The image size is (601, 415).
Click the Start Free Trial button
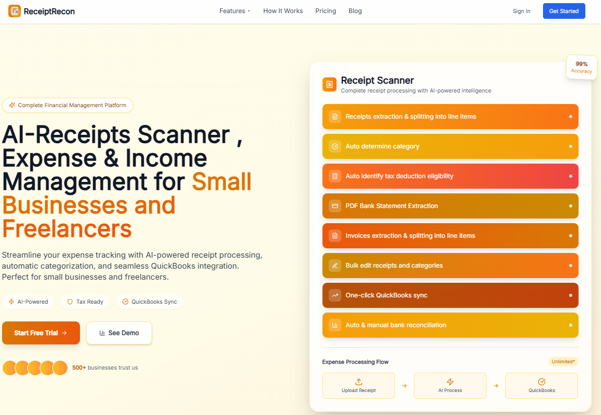[41, 333]
